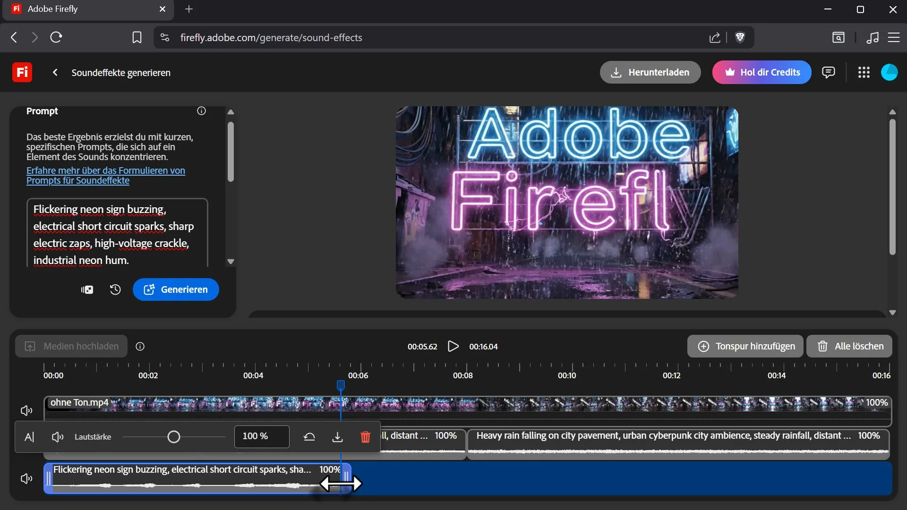Open the browser hamburger menu

click(x=894, y=37)
